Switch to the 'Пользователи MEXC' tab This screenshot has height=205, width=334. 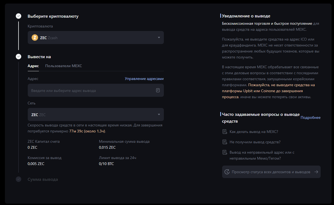pyautogui.click(x=63, y=66)
